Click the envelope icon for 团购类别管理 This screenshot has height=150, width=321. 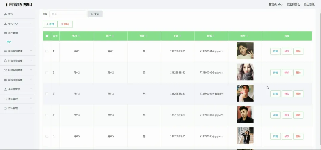(x=5, y=70)
